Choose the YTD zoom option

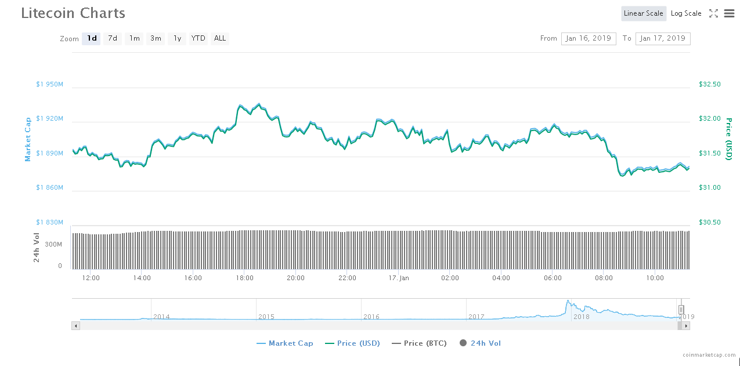point(198,38)
